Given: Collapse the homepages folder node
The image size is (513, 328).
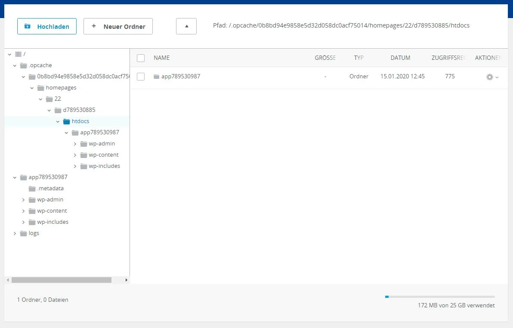Looking at the screenshot, I should tap(32, 88).
